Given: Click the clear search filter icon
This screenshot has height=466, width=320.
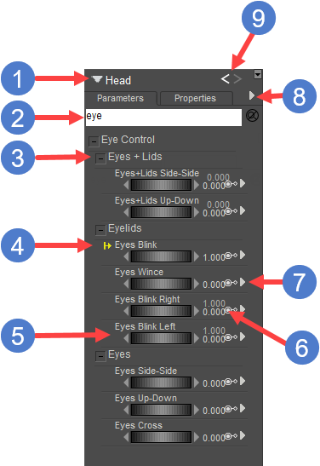Looking at the screenshot, I should click(252, 116).
